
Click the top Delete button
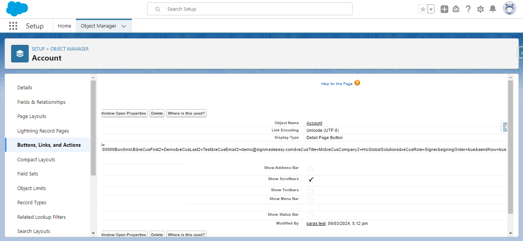coord(157,113)
